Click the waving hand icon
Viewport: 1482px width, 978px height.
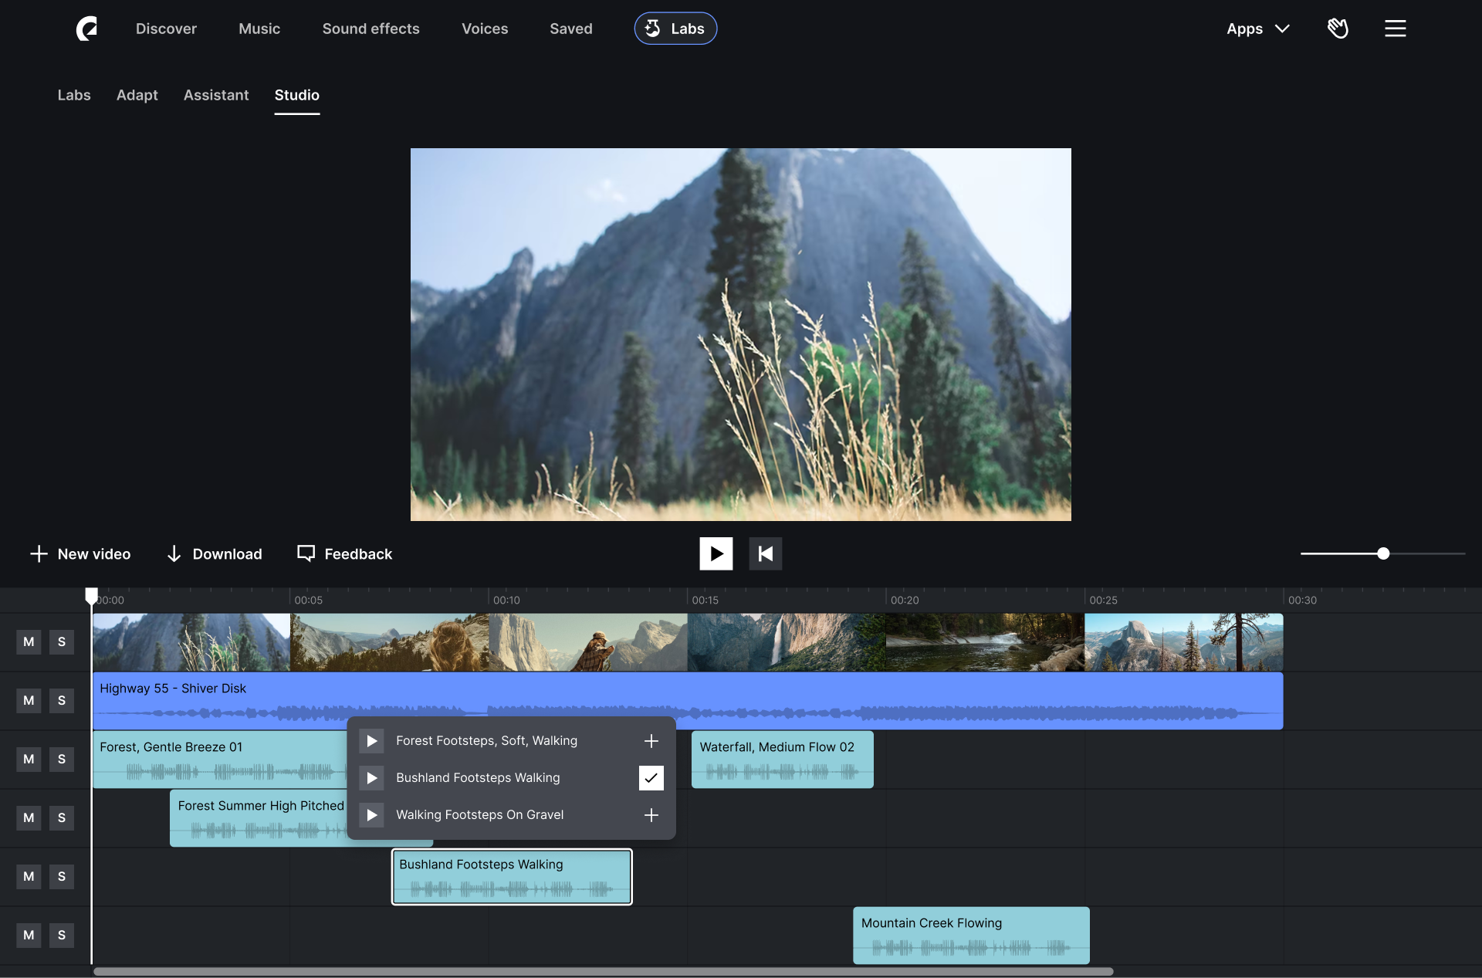[x=1338, y=29]
